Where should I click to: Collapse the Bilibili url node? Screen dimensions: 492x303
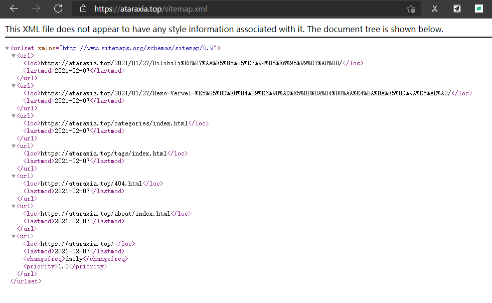(14, 56)
